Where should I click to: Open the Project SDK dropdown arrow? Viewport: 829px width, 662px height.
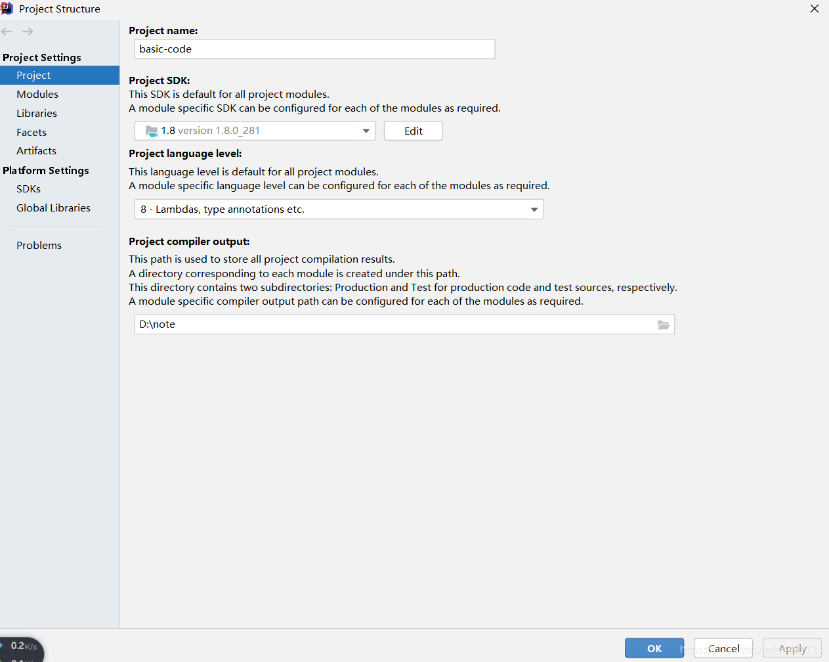pos(366,131)
